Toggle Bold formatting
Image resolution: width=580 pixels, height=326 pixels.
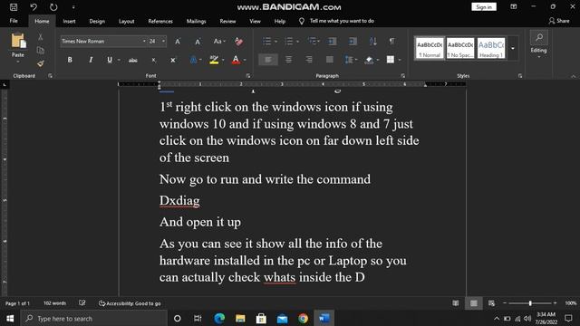(70, 60)
